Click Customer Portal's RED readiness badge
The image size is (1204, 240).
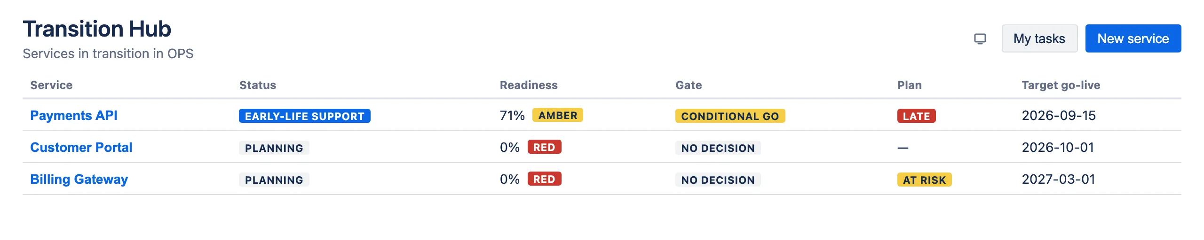(x=544, y=147)
